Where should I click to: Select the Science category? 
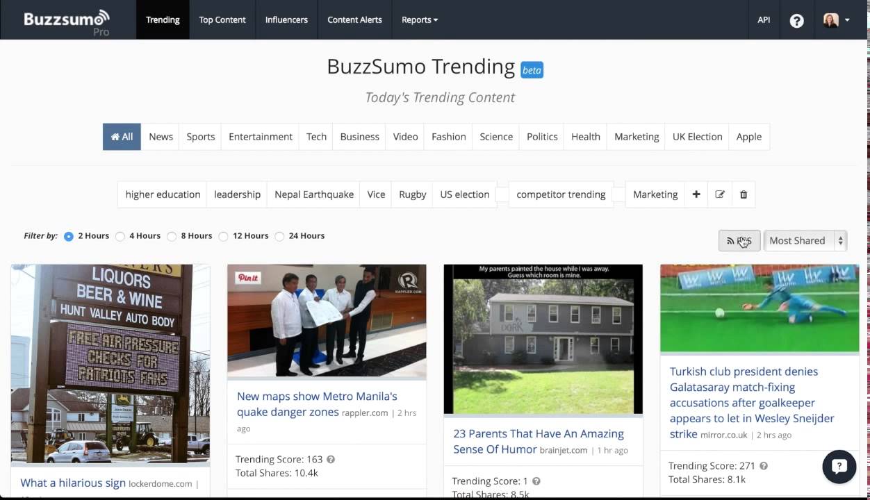tap(496, 137)
